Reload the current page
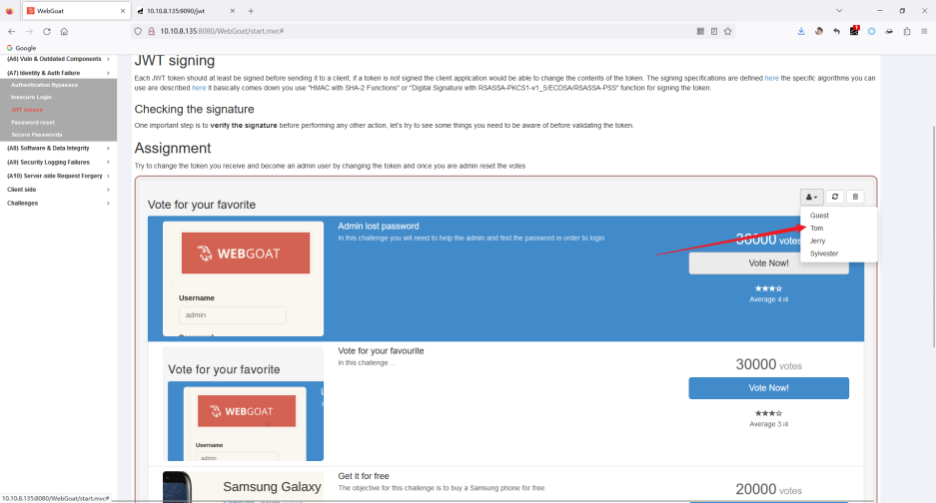936x503 pixels. (x=47, y=31)
